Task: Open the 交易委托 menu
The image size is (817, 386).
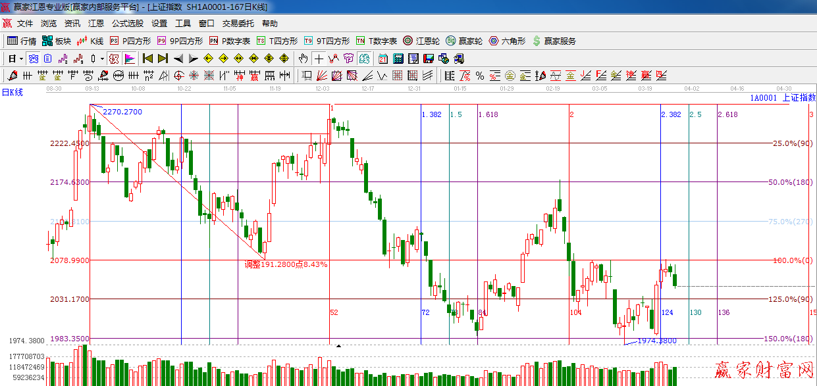Action: 238,23
